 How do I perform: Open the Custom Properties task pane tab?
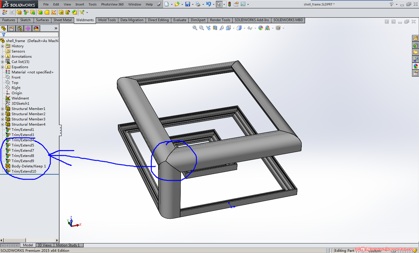coord(416,73)
